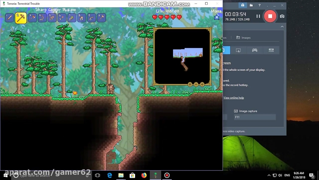
Task: Click the taskbar search box
Action: coord(52,175)
